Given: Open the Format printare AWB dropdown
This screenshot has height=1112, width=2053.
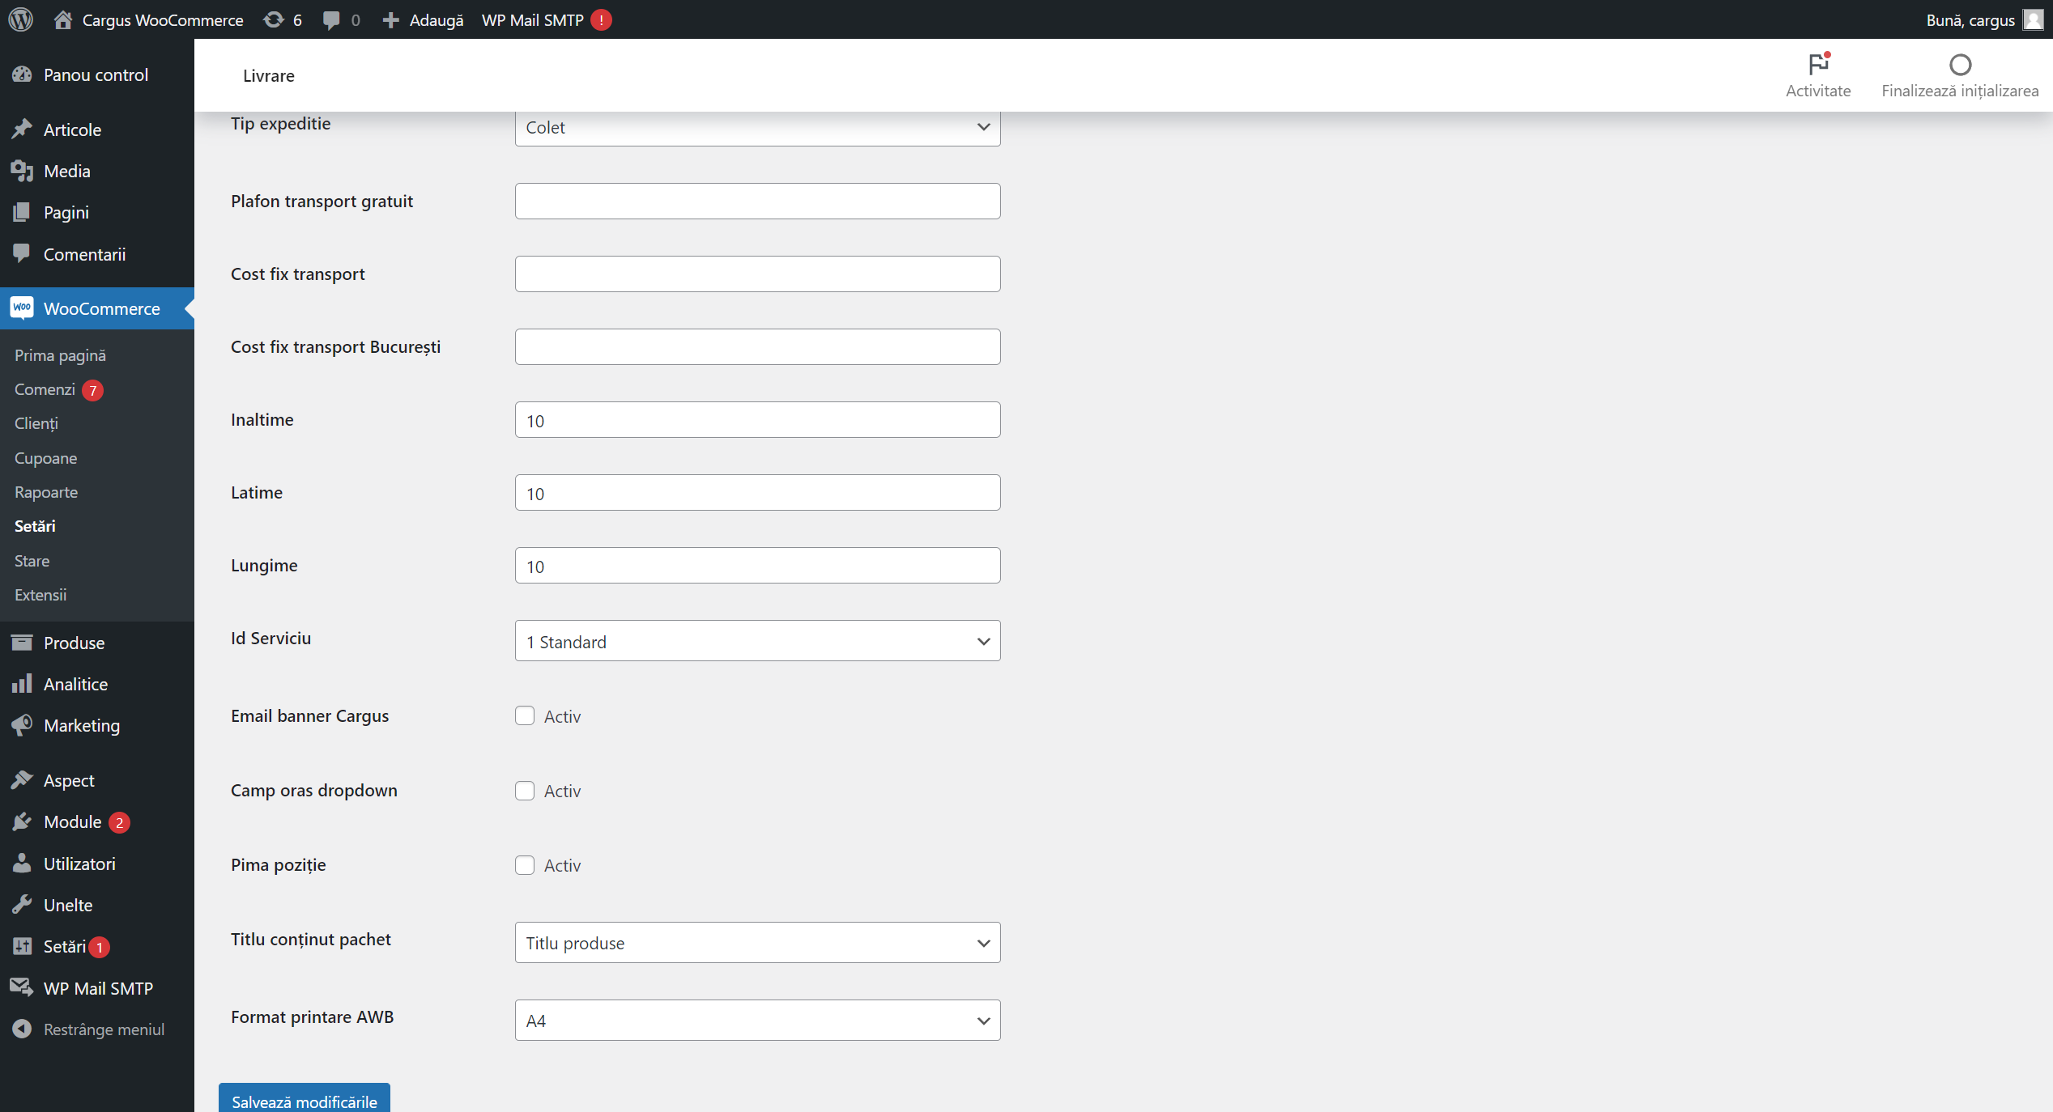Looking at the screenshot, I should tap(757, 1020).
